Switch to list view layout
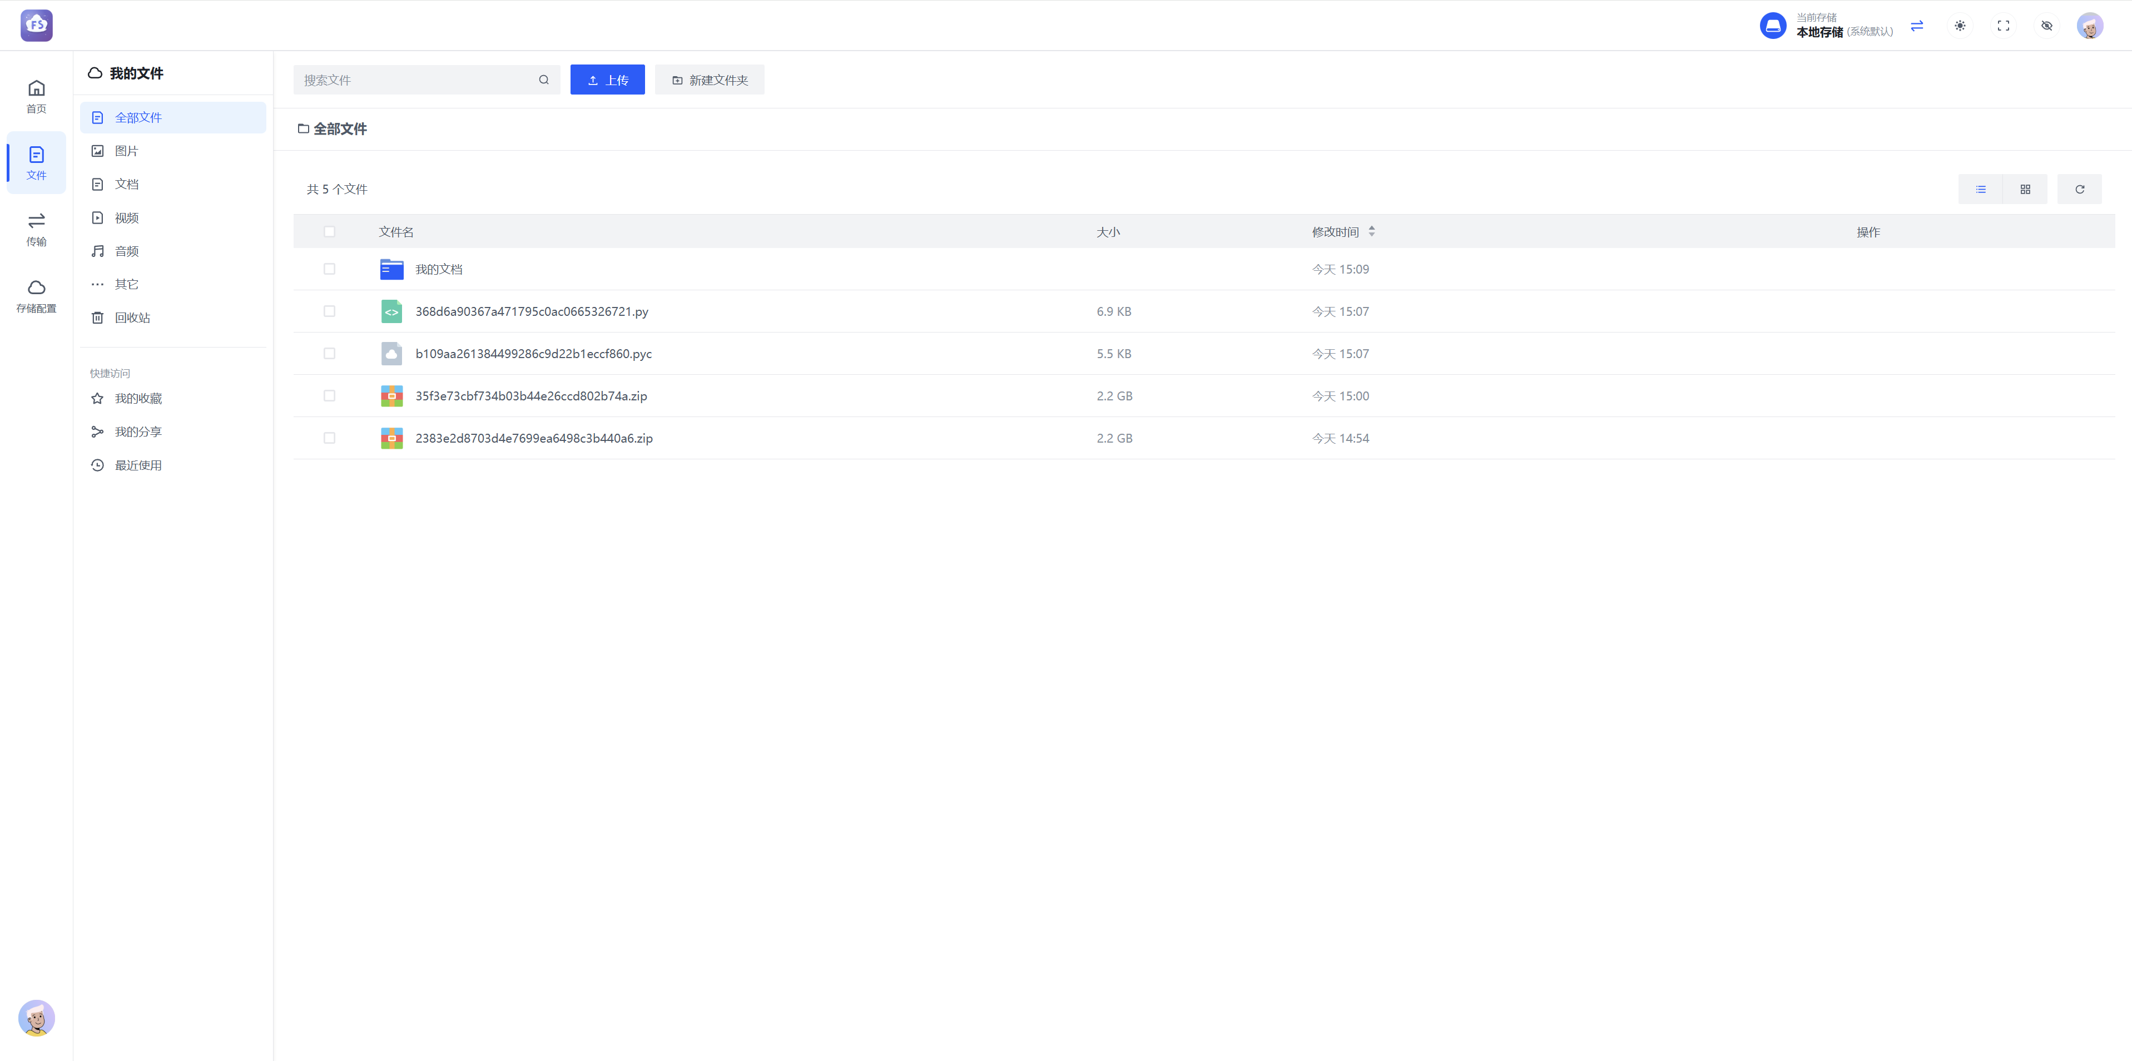The height and width of the screenshot is (1061, 2132). 1981,190
